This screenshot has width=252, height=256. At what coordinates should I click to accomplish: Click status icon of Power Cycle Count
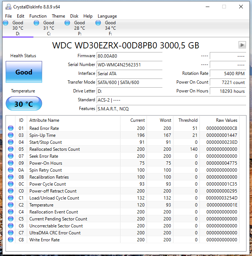[x=11, y=184]
